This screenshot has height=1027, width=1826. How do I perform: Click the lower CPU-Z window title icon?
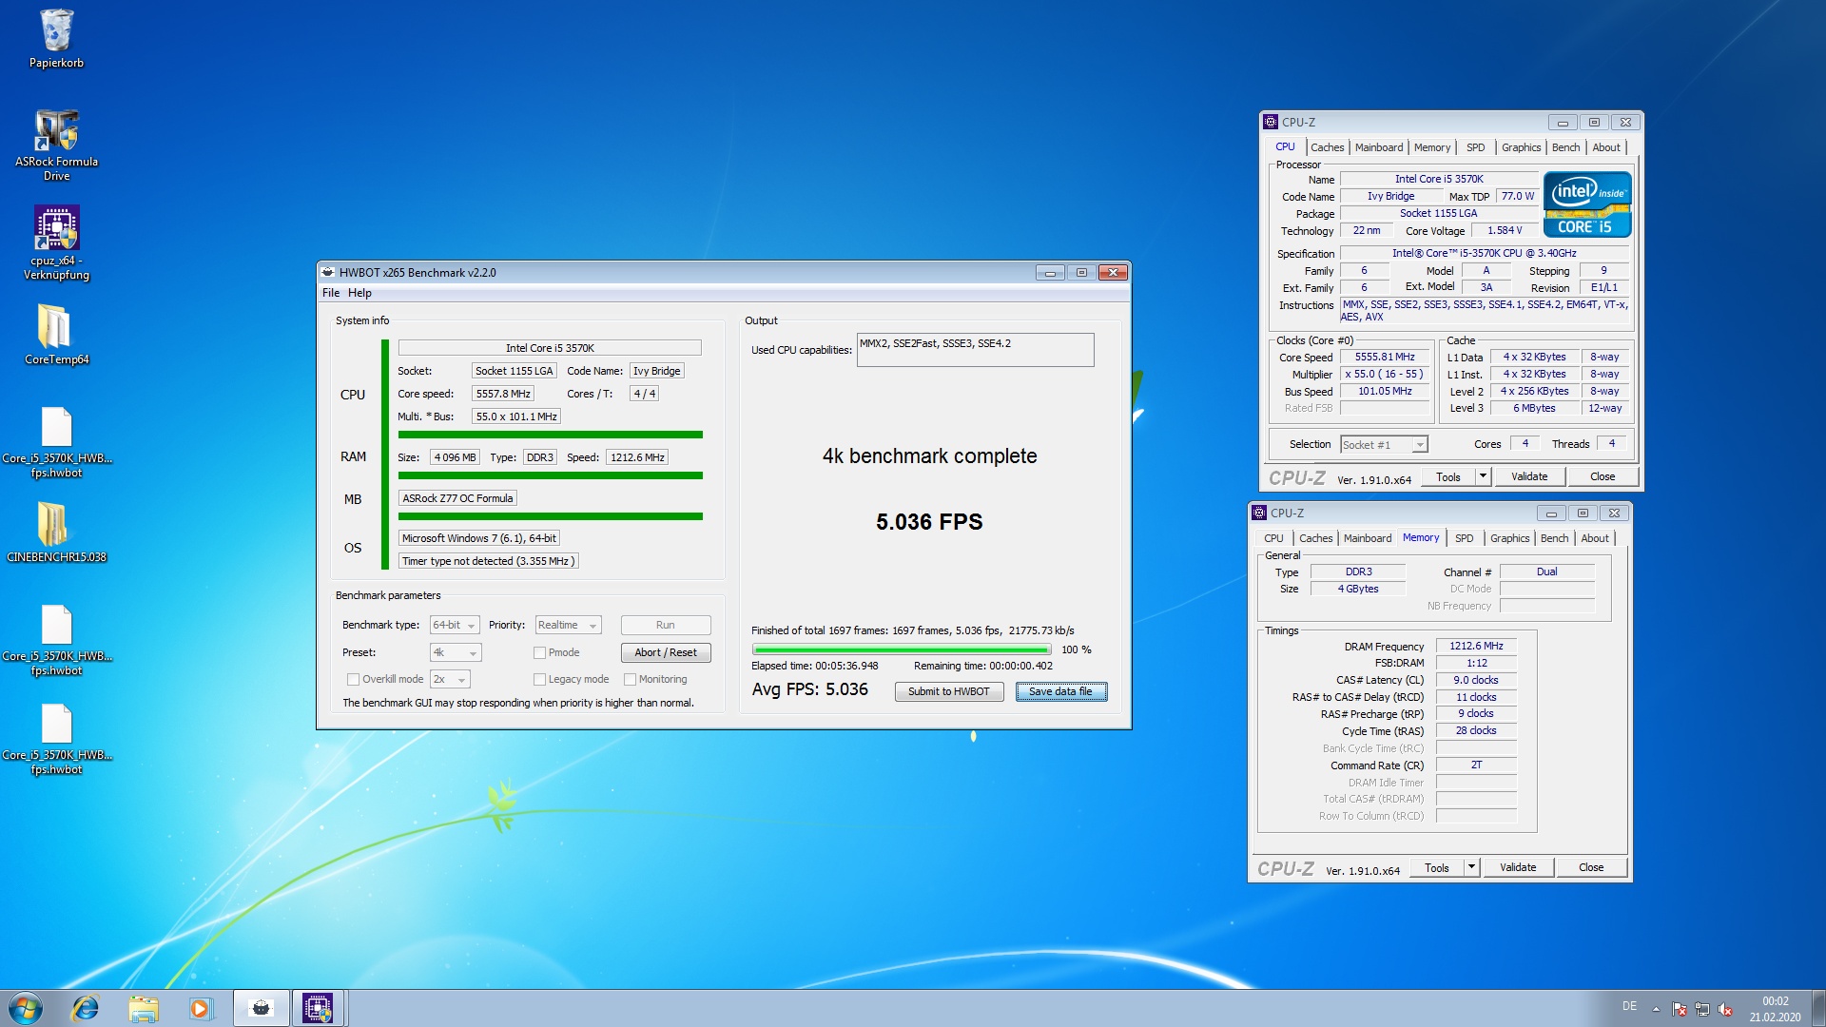pos(1259,513)
